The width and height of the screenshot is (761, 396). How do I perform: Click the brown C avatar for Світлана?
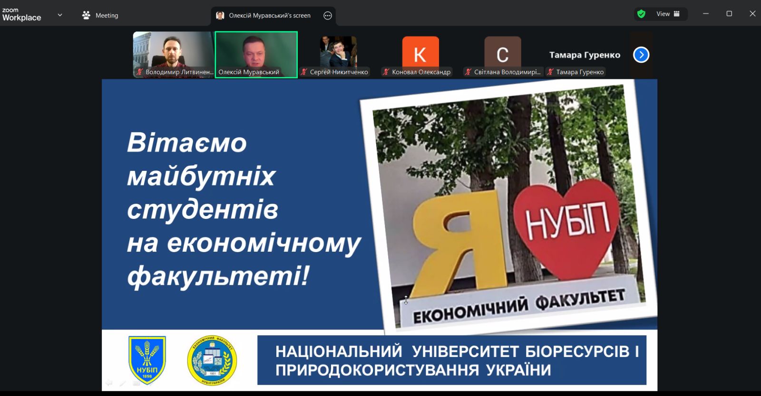(x=503, y=52)
